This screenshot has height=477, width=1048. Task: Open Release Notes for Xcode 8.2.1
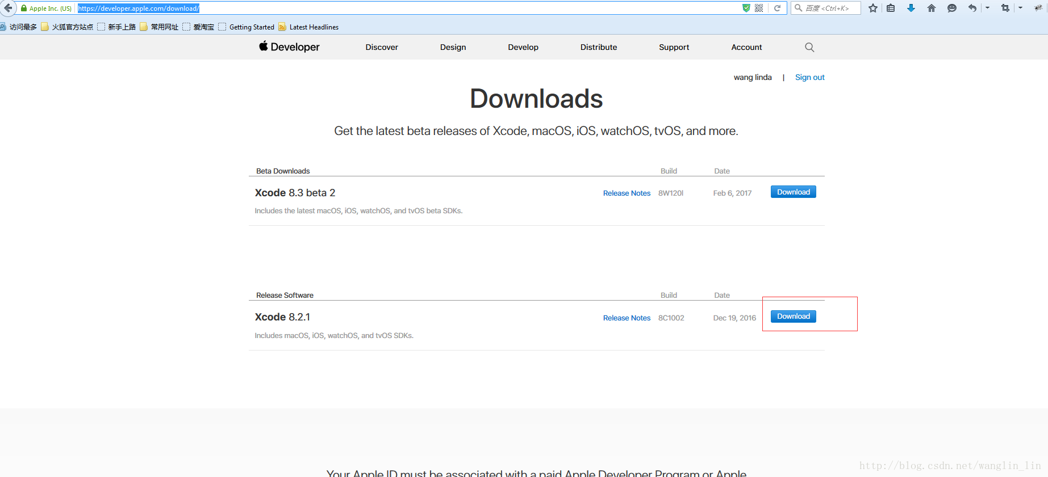click(627, 318)
